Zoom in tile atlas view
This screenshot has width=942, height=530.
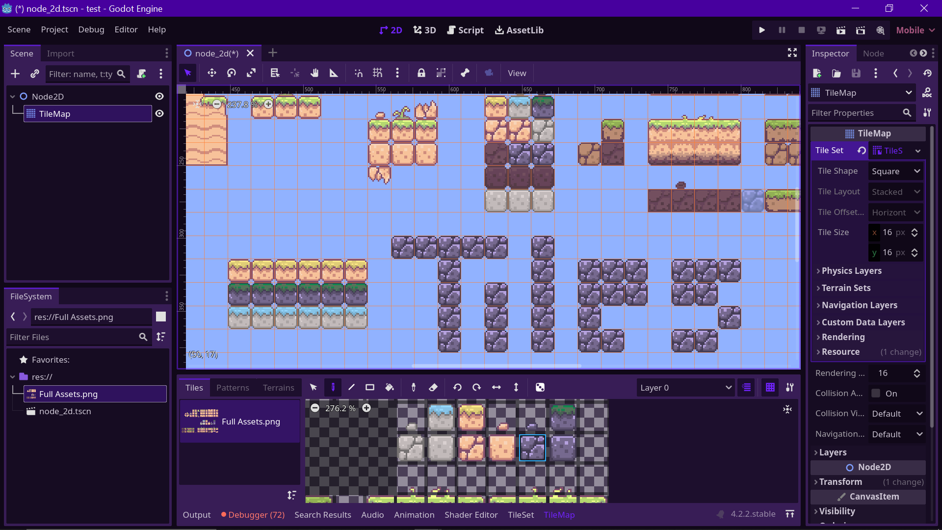click(x=366, y=408)
